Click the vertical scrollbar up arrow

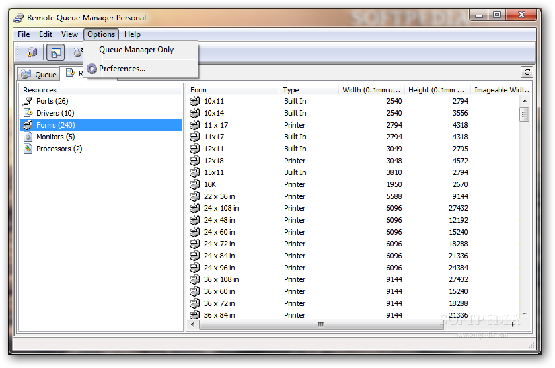coord(525,101)
